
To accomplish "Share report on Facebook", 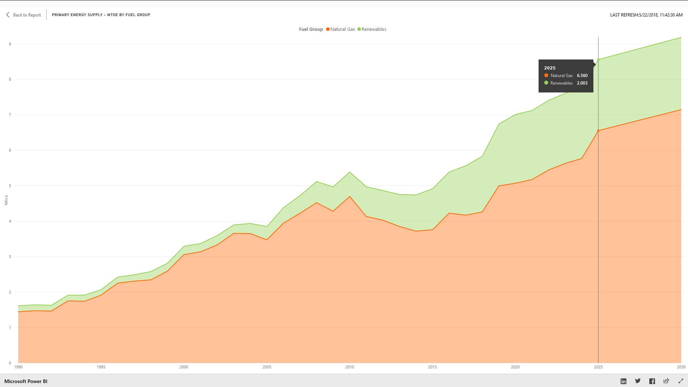I will (652, 381).
